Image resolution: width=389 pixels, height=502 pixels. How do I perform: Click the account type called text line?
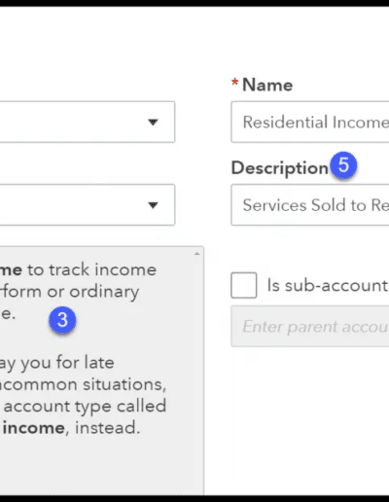pyautogui.click(x=85, y=406)
